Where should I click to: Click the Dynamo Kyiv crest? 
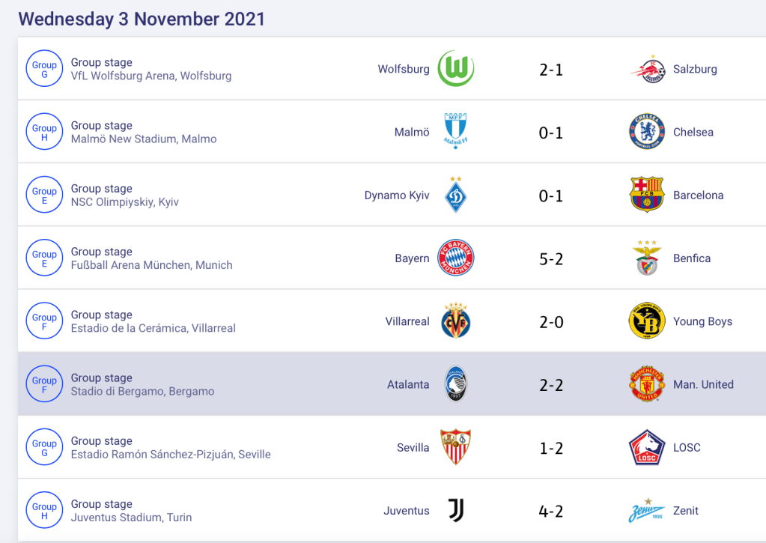(455, 195)
